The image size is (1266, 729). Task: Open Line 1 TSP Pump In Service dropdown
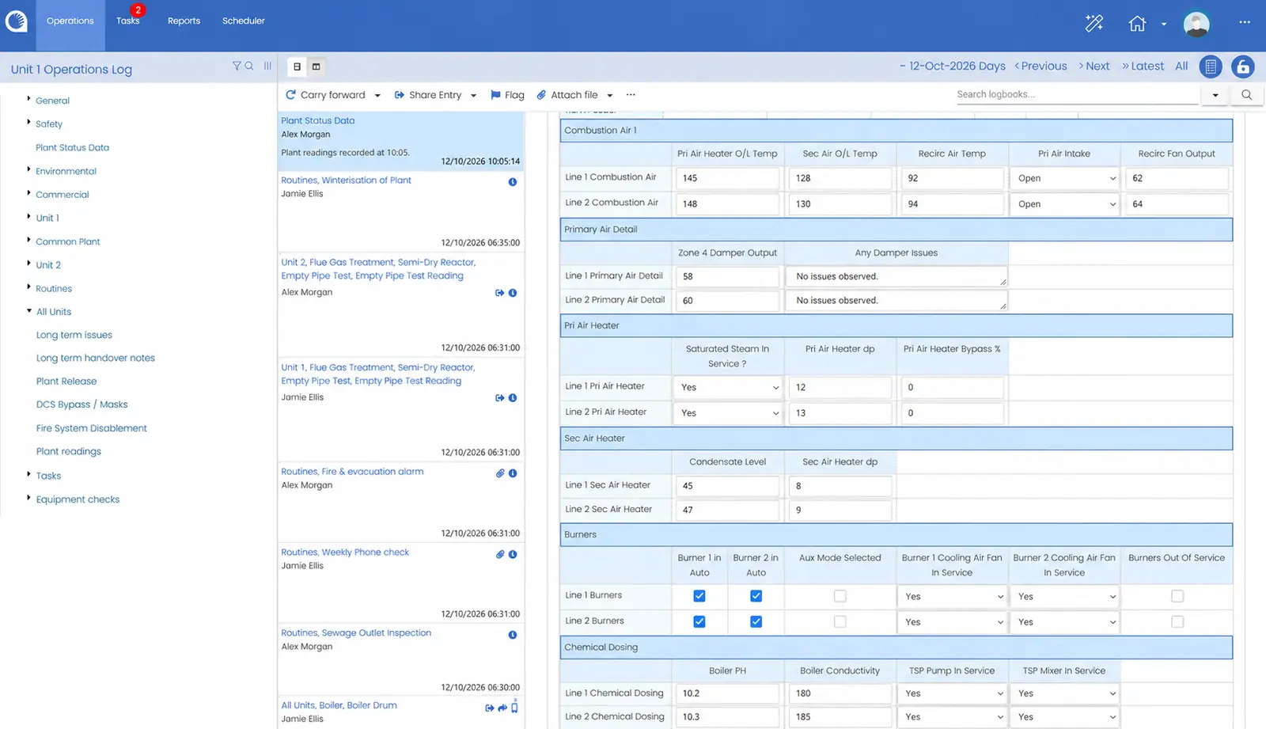[953, 693]
